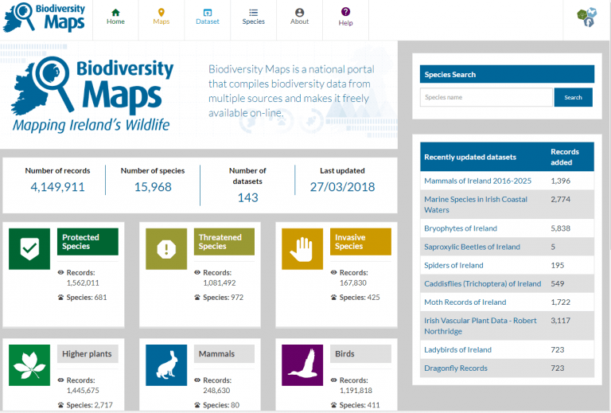Click eye icon beside Higher plants records
Viewport: 611px width, 413px height.
click(x=60, y=380)
